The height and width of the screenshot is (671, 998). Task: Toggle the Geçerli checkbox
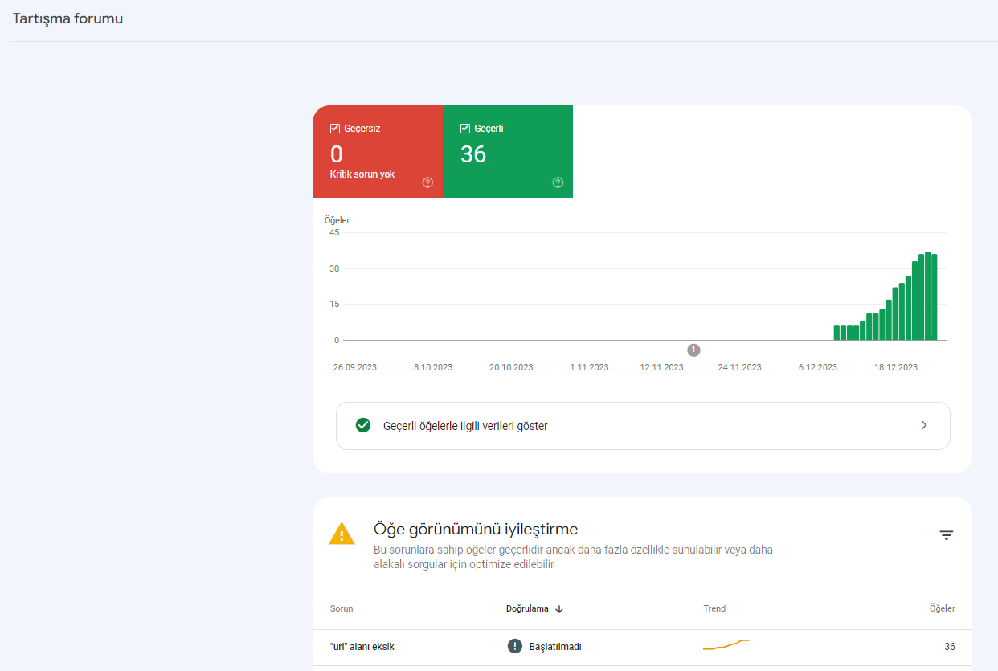[465, 129]
